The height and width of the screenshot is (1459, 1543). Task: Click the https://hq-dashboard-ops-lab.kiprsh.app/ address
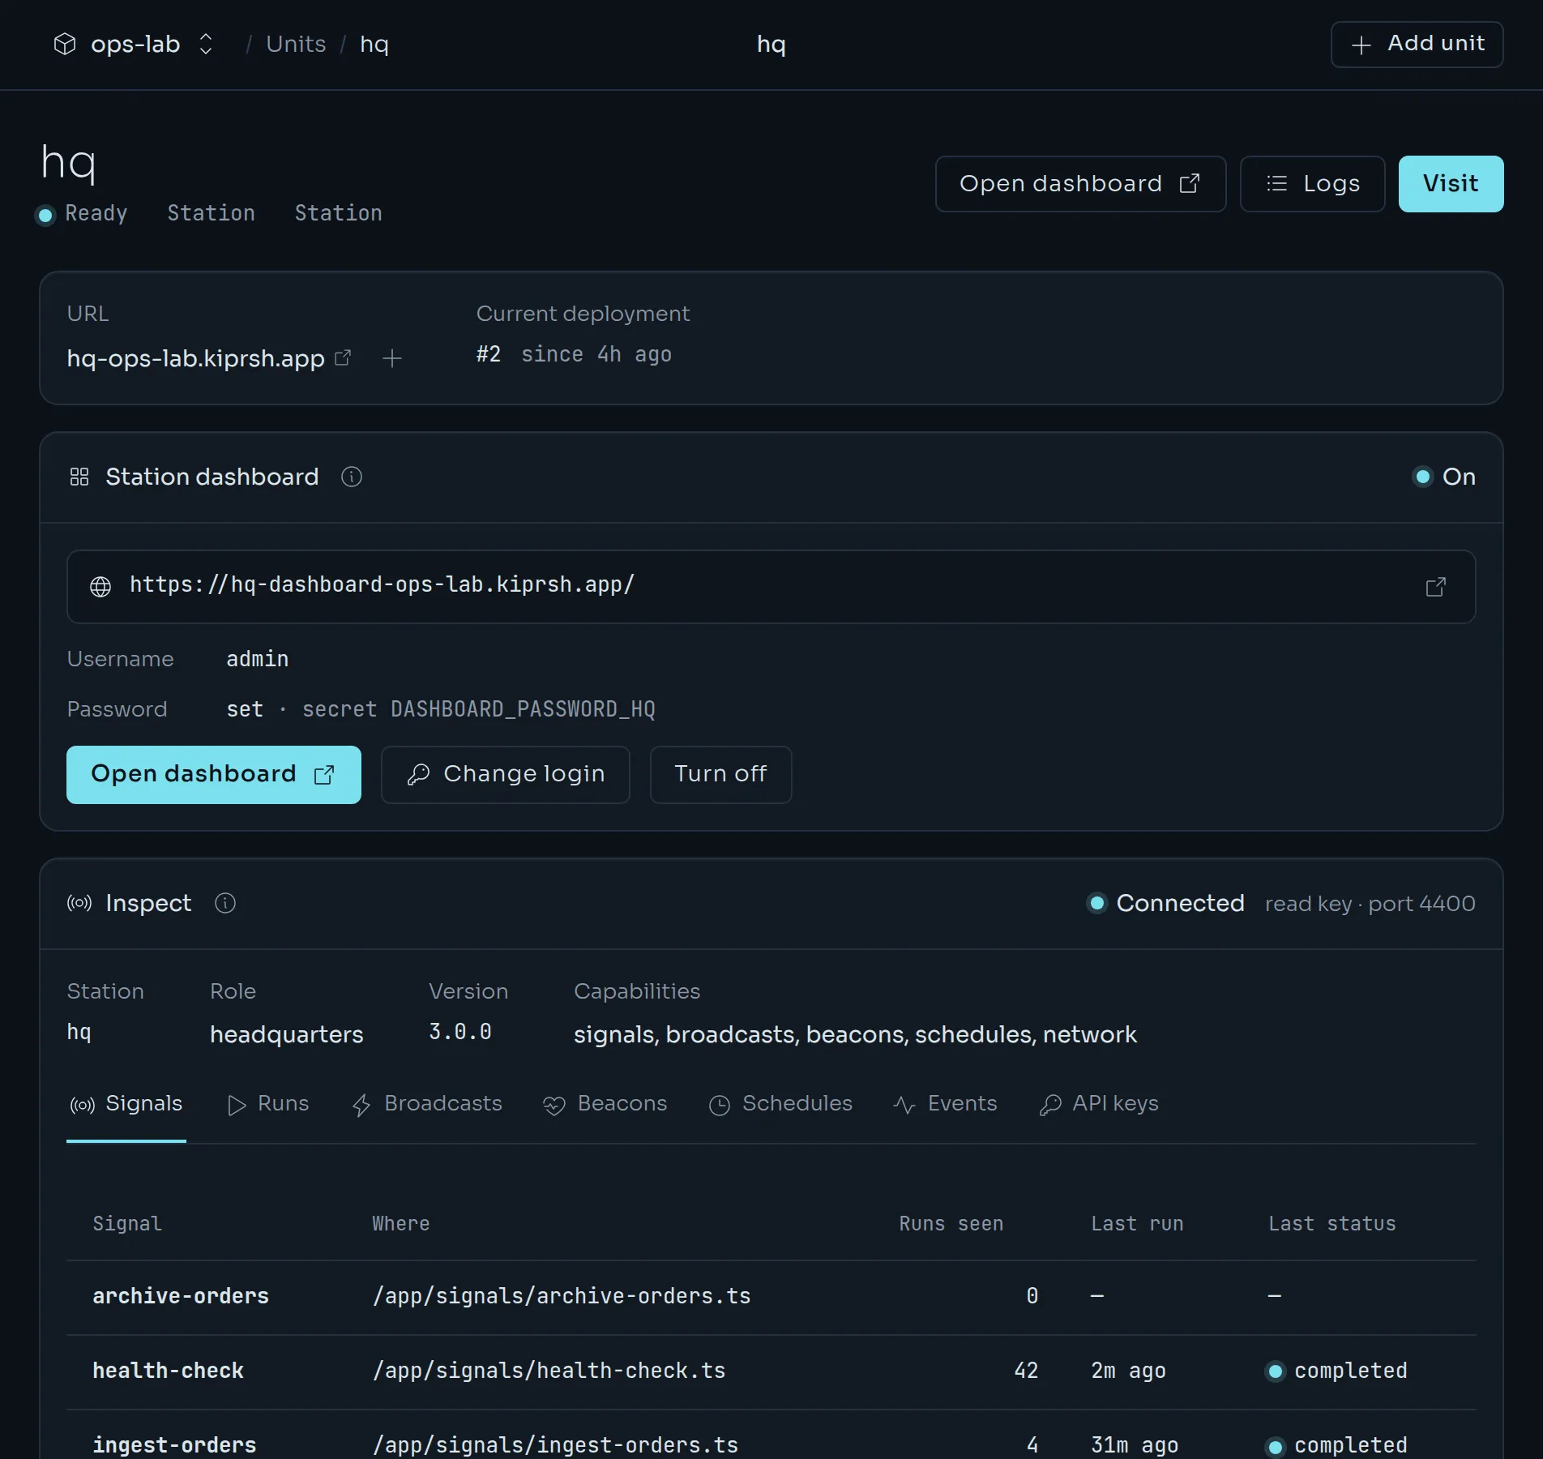tap(383, 584)
